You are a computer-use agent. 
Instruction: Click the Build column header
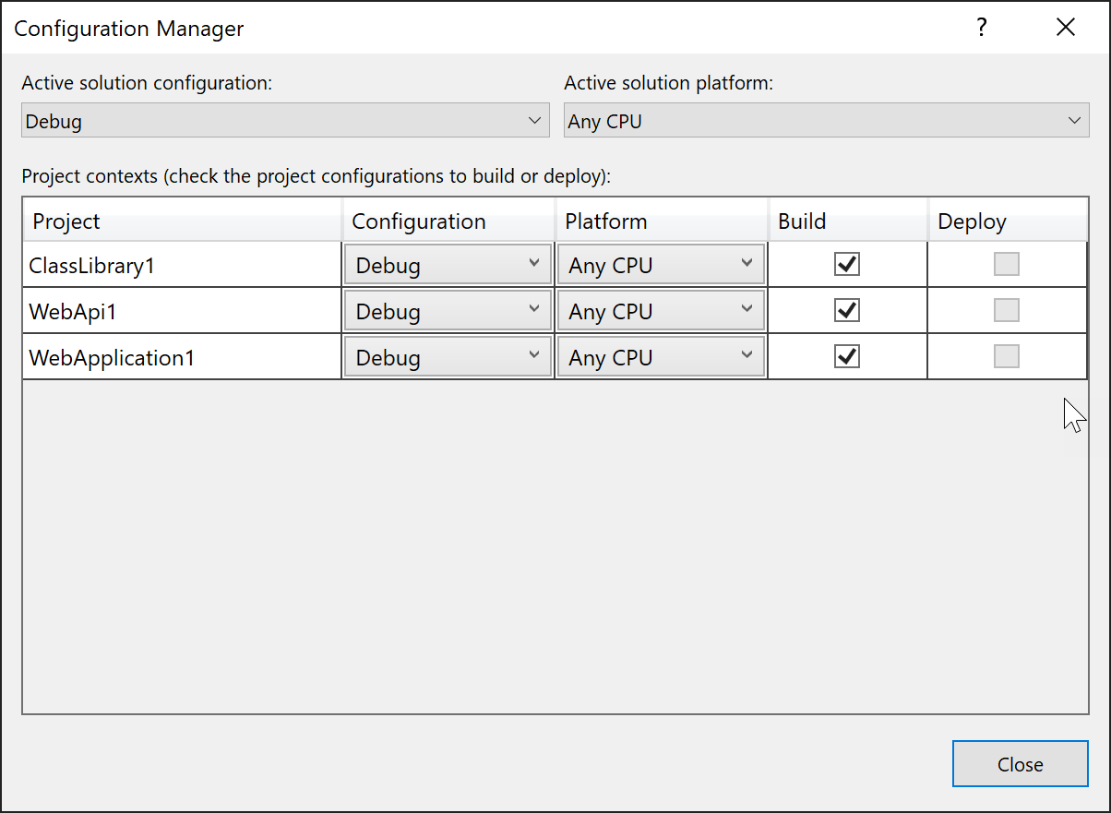pyautogui.click(x=802, y=221)
